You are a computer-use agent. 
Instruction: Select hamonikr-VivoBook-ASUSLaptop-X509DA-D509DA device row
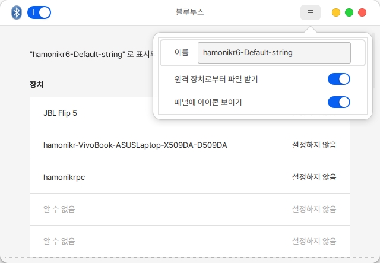(x=135, y=145)
